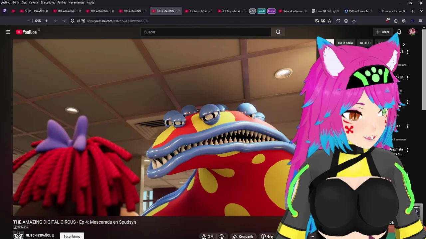
Task: Open the Gracias thanks button
Action: point(267,236)
